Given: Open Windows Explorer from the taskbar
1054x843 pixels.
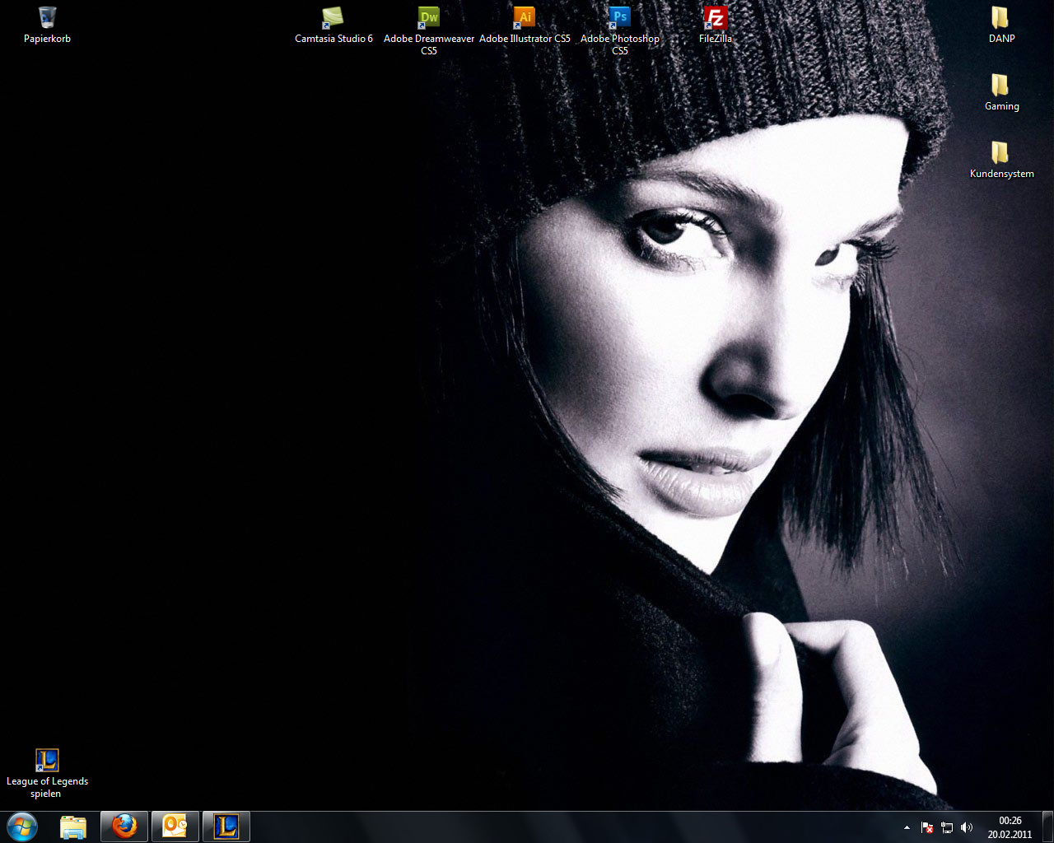Looking at the screenshot, I should pos(73,827).
